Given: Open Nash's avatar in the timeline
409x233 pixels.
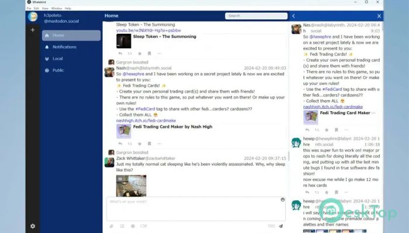Looking at the screenshot, I should [x=109, y=72].
